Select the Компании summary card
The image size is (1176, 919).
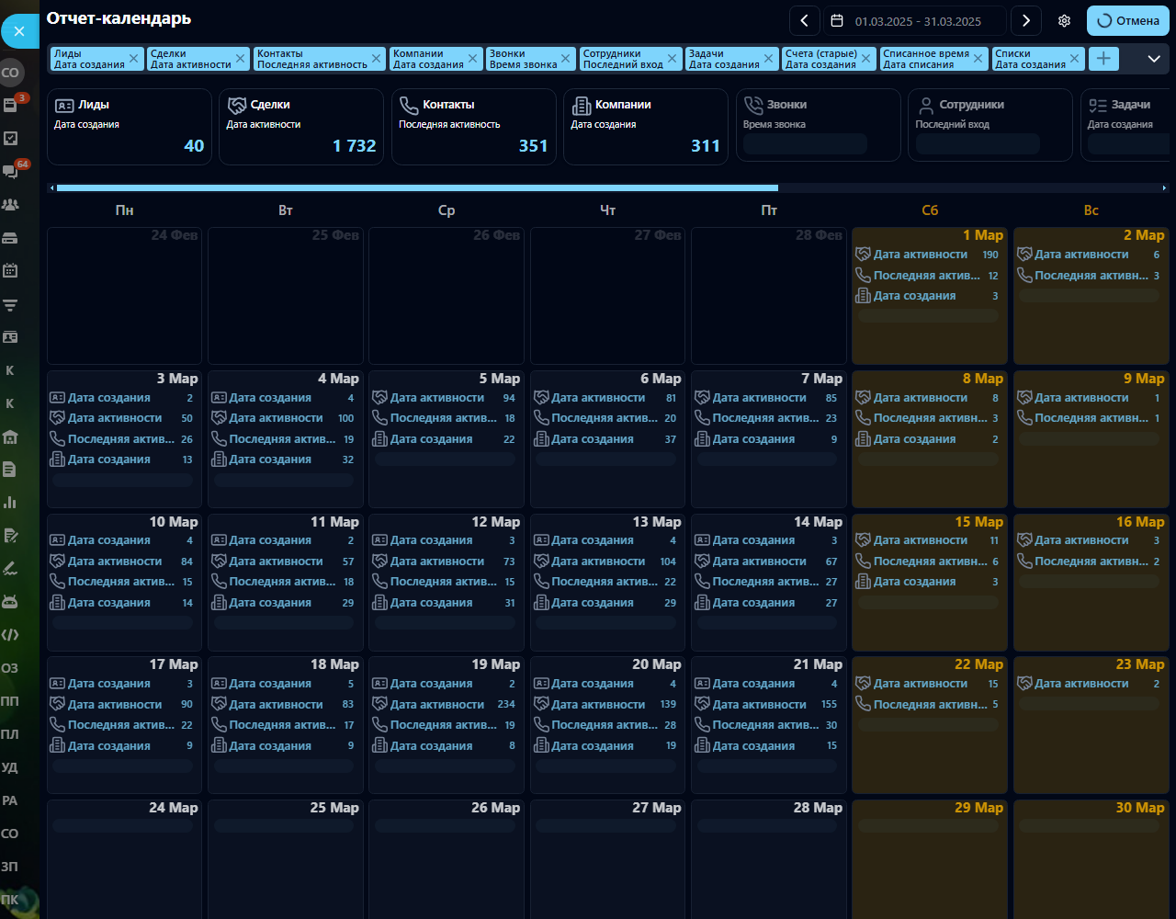pyautogui.click(x=646, y=127)
